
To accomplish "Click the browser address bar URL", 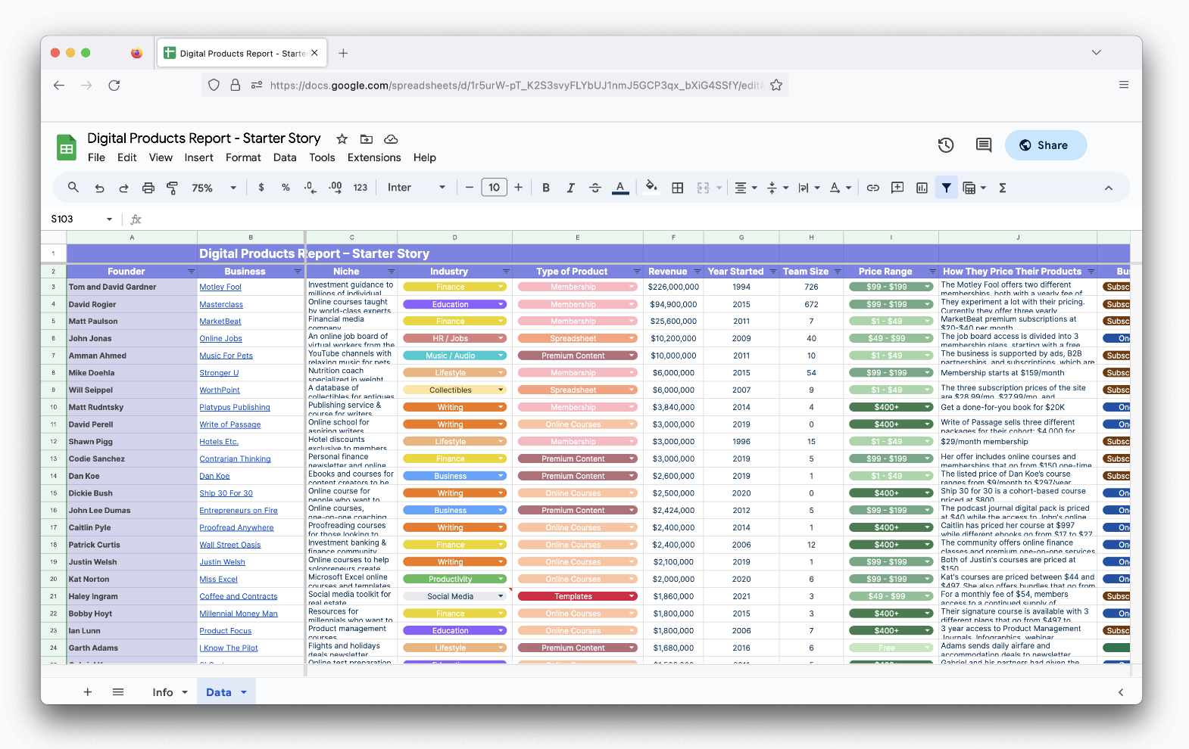I will click(516, 85).
